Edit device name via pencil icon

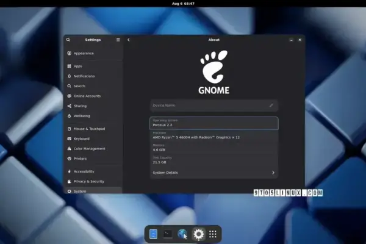[271, 106]
